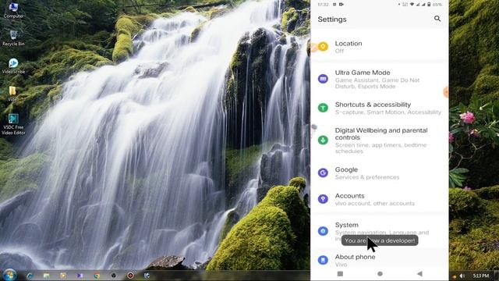Open the System settings entry
This screenshot has height=281, width=499.
[x=380, y=231]
